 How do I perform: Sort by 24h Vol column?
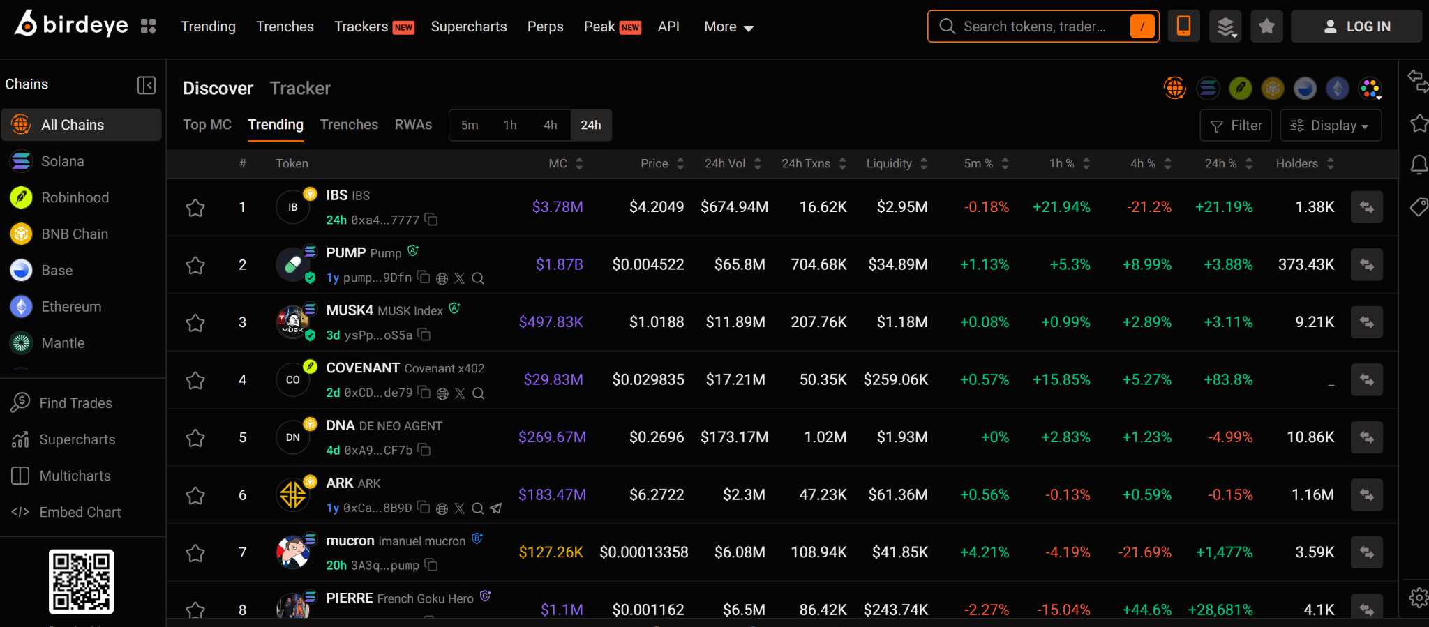point(733,163)
